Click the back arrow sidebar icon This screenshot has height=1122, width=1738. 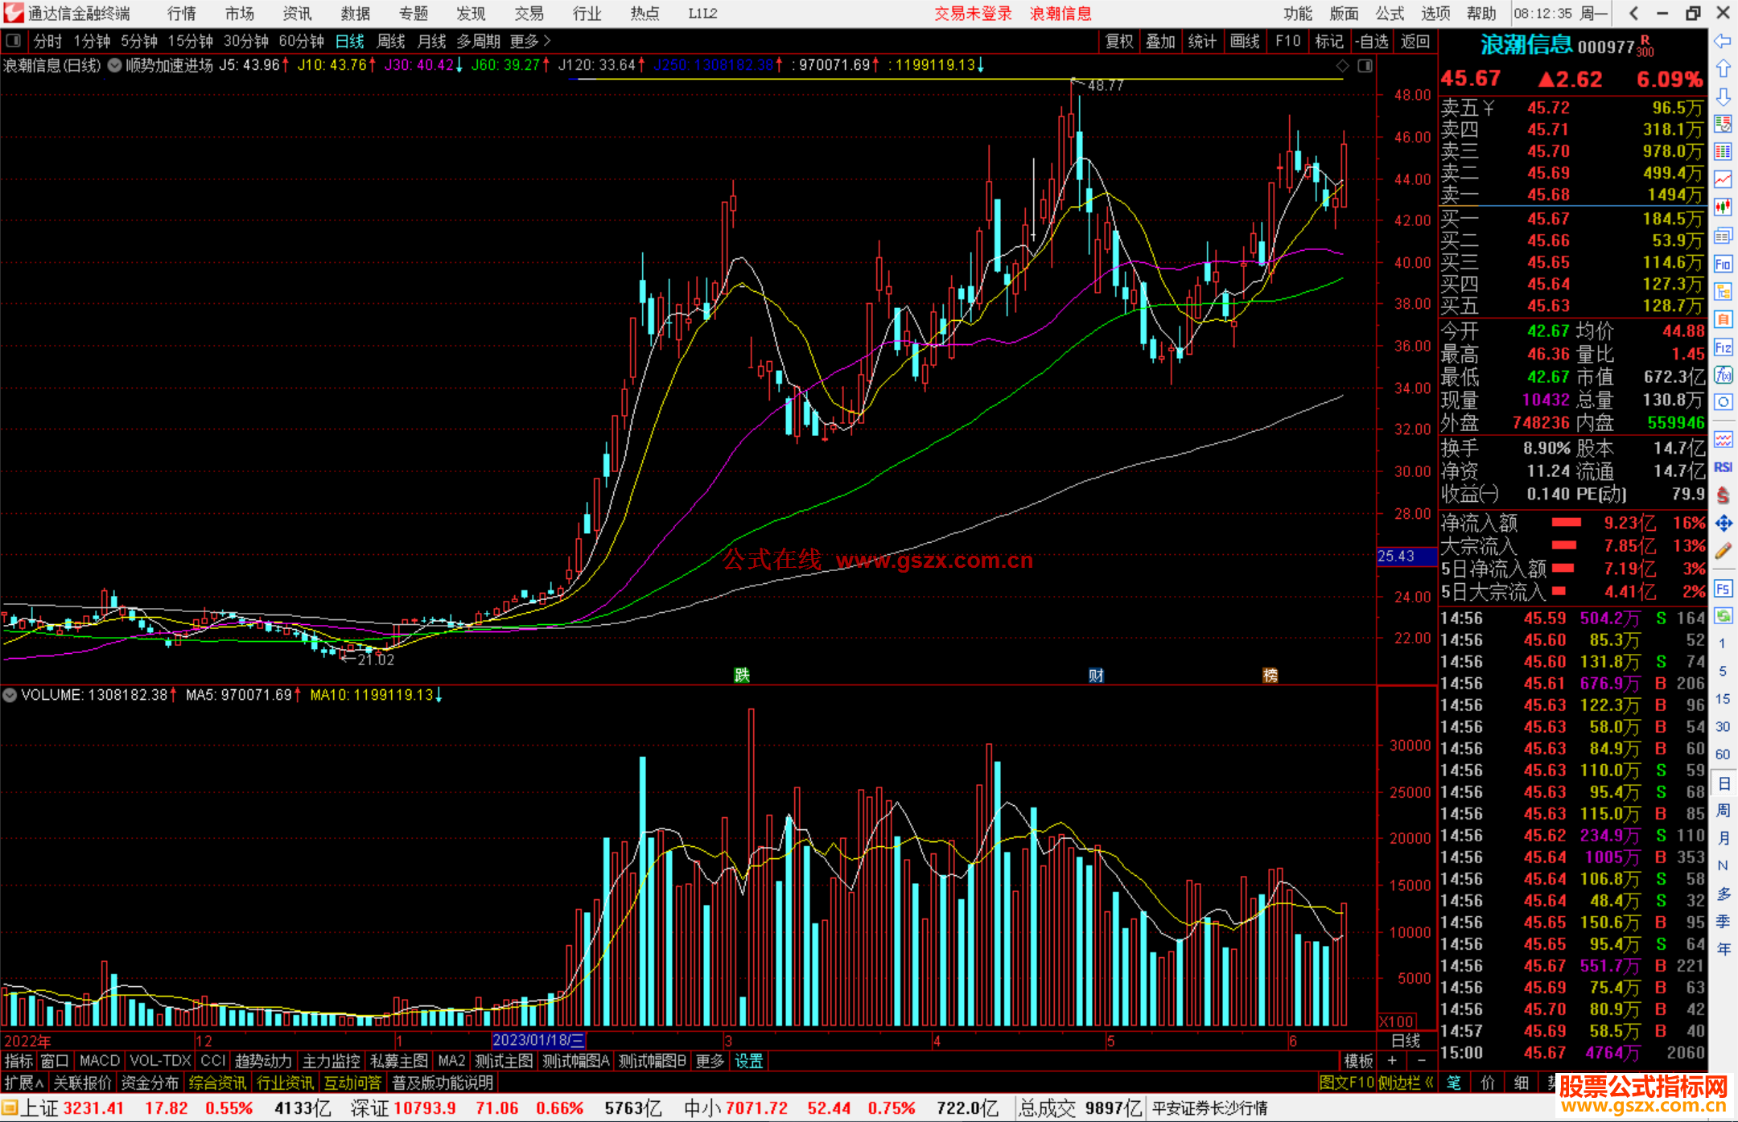(x=1723, y=41)
